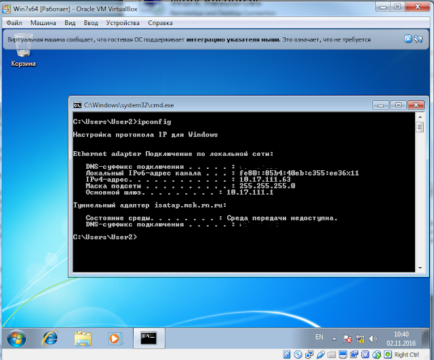Click the Action Center flag tray icon

pyautogui.click(x=347, y=338)
